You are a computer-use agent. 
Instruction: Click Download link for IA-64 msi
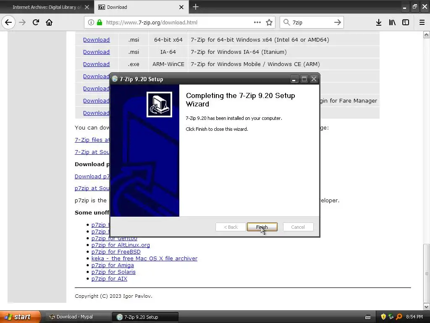(96, 52)
